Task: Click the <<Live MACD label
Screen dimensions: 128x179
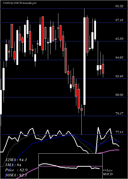Action: pos(108,172)
